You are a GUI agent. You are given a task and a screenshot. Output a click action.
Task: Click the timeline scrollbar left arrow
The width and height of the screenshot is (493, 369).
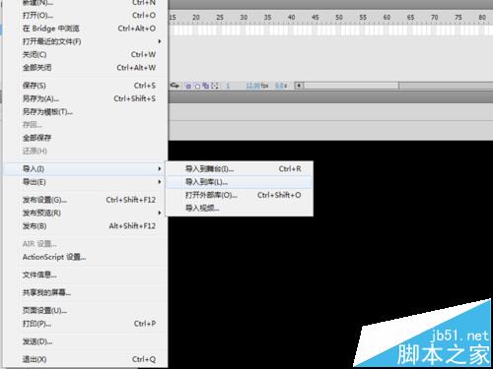[x=299, y=86]
